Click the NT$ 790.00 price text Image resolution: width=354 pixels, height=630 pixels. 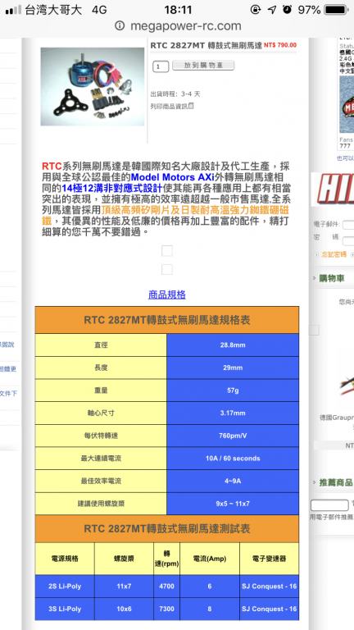(280, 45)
